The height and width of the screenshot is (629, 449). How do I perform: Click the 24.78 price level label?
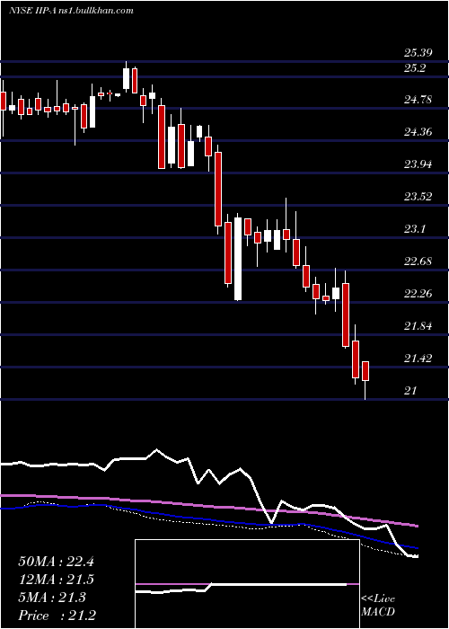click(x=418, y=99)
